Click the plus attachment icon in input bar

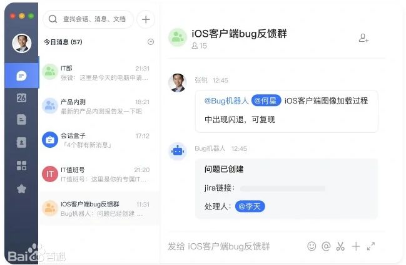point(355,246)
